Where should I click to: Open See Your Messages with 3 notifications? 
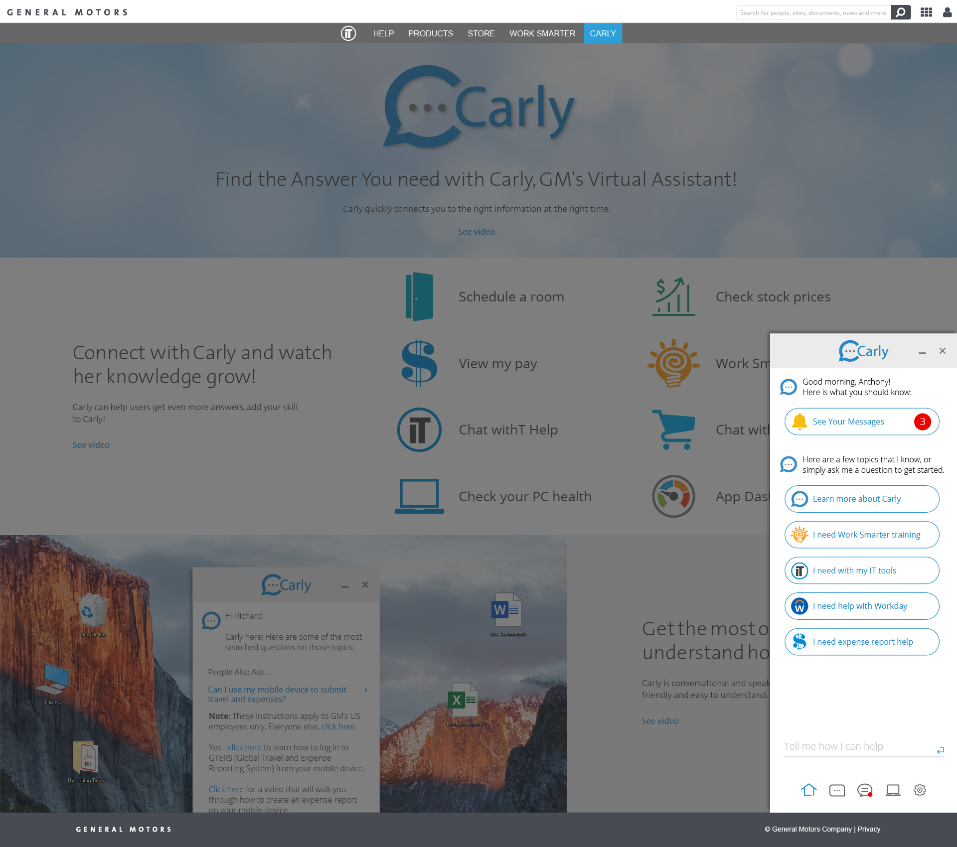point(861,422)
